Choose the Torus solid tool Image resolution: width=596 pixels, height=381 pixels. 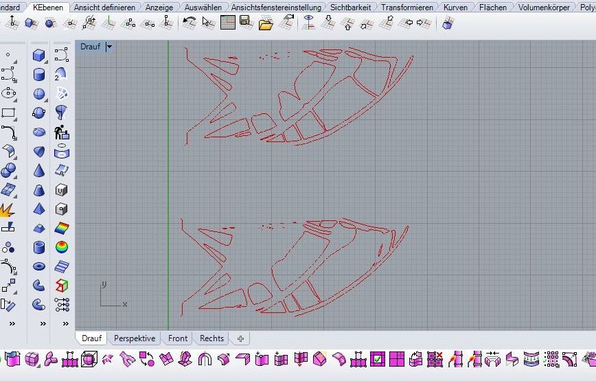point(39,266)
